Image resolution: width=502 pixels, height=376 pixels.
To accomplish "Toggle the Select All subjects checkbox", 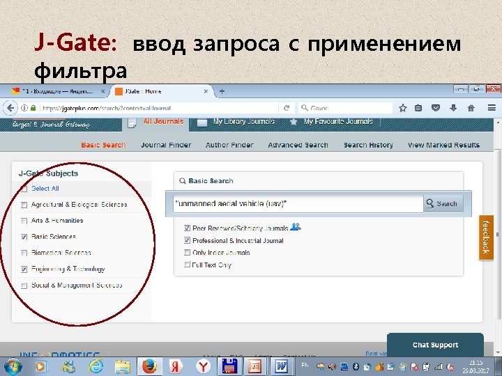I will pyautogui.click(x=24, y=189).
